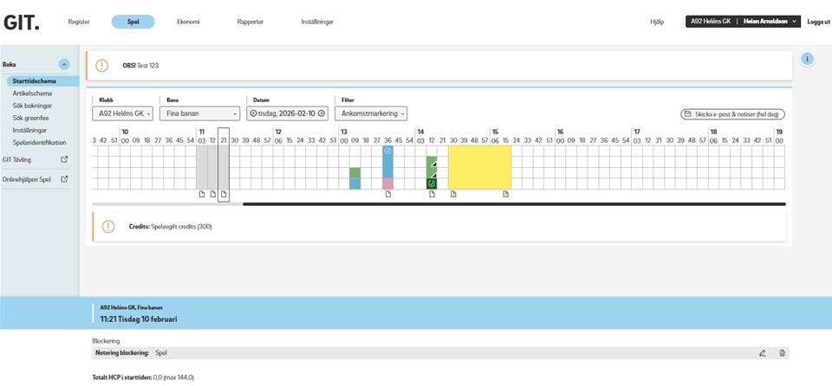Open yellow note icon under 15:06 slot
Screen dimensions: 832x386
click(x=506, y=194)
